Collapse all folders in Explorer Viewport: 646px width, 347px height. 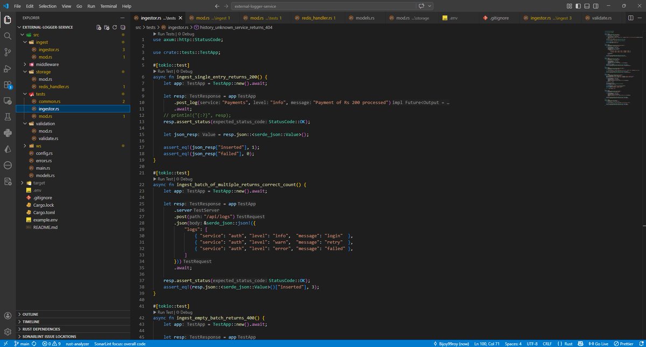(123, 27)
